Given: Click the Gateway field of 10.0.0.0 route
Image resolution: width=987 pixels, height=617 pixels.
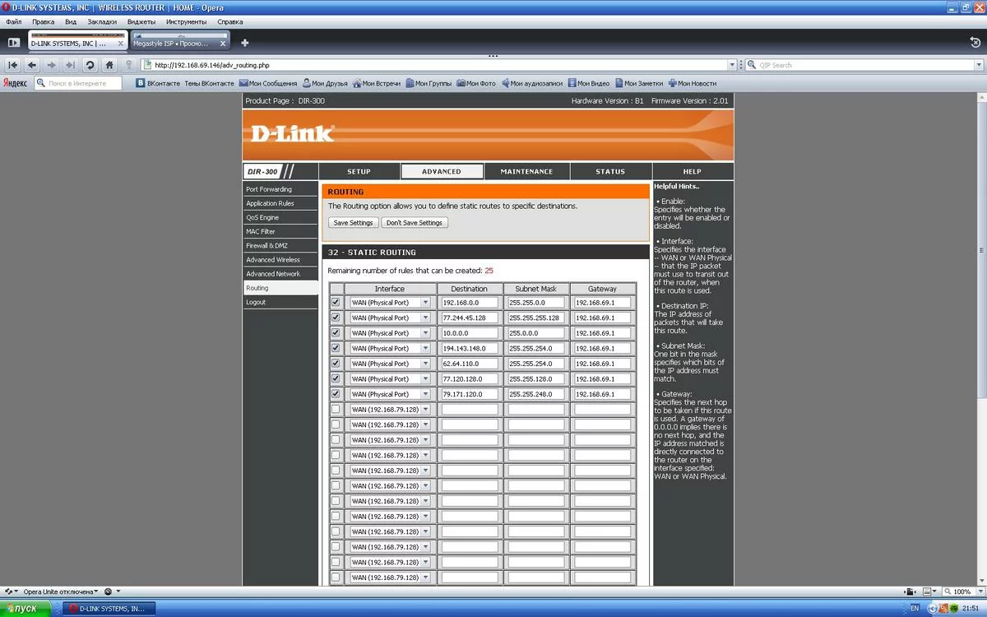Looking at the screenshot, I should pos(602,333).
